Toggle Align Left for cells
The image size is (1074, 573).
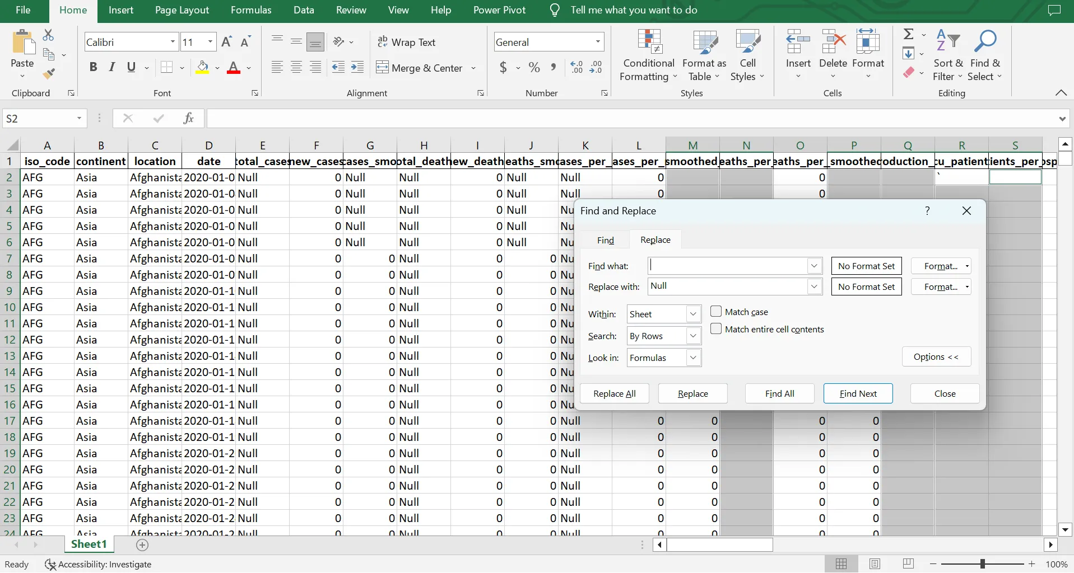point(277,68)
